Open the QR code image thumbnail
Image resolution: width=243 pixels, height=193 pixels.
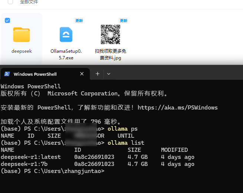(110, 35)
